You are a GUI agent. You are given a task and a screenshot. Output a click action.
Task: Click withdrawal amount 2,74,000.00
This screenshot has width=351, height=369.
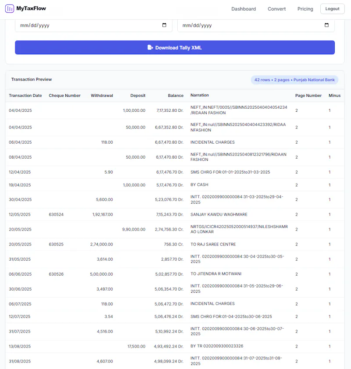(x=101, y=244)
